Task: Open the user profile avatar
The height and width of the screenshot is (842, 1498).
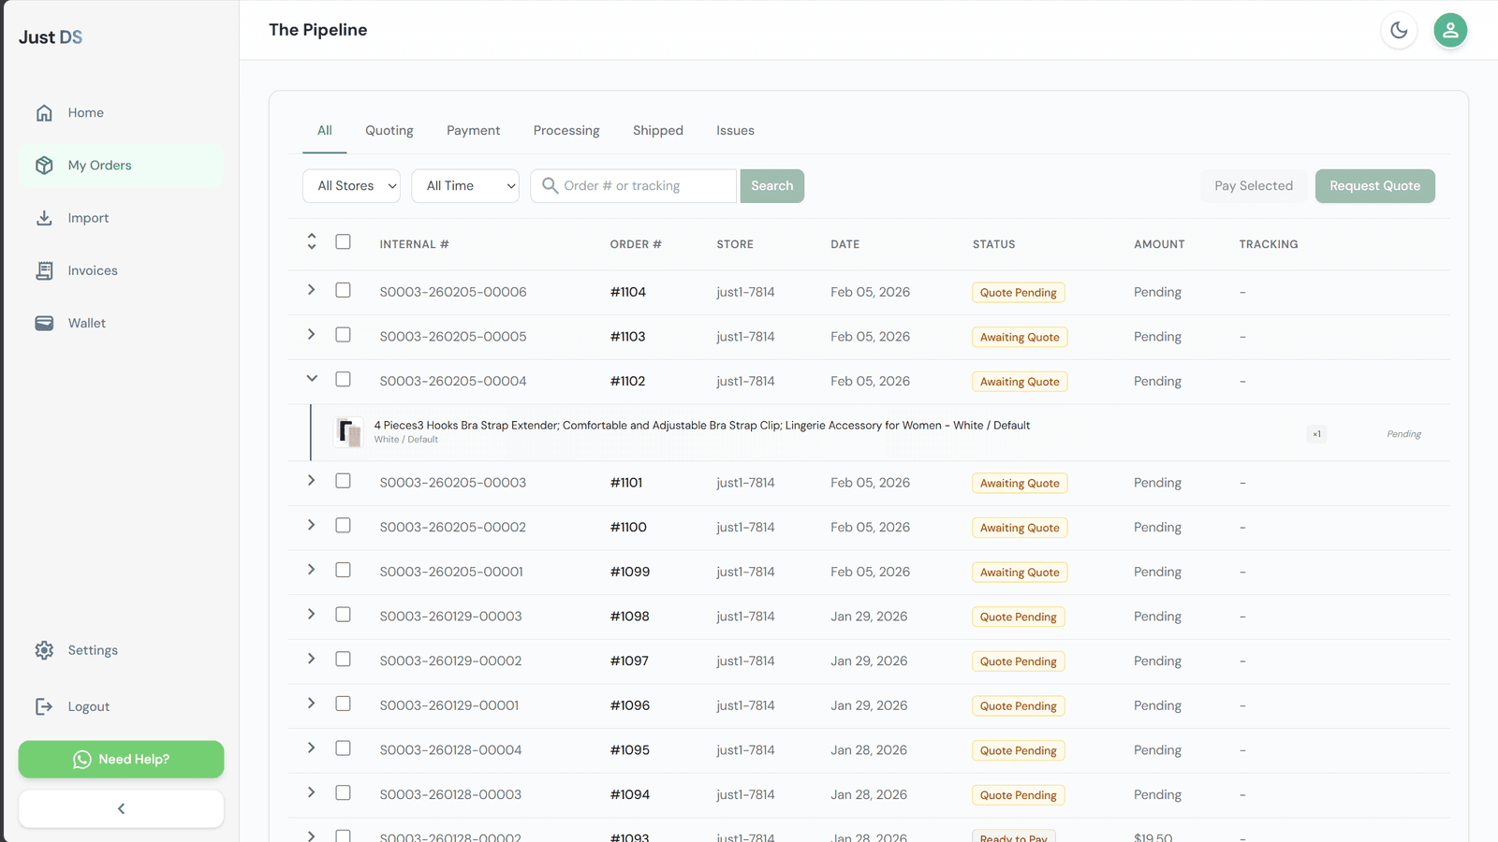Action: [1450, 30]
